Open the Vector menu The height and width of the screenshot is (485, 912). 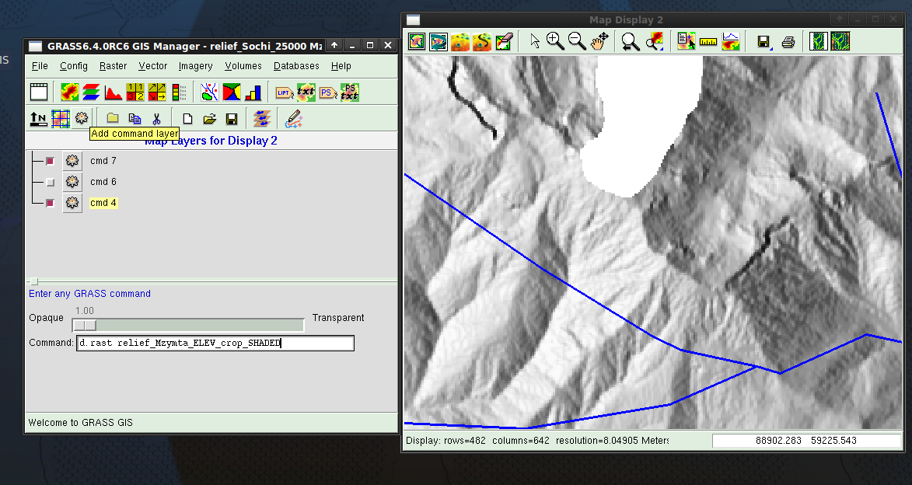click(x=152, y=66)
